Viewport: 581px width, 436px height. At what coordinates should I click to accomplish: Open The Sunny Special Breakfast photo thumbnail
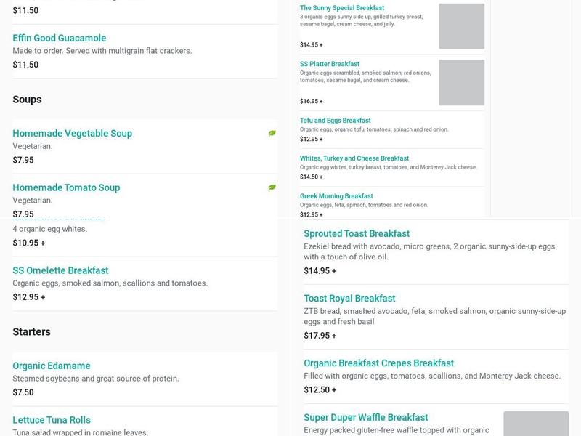point(461,26)
